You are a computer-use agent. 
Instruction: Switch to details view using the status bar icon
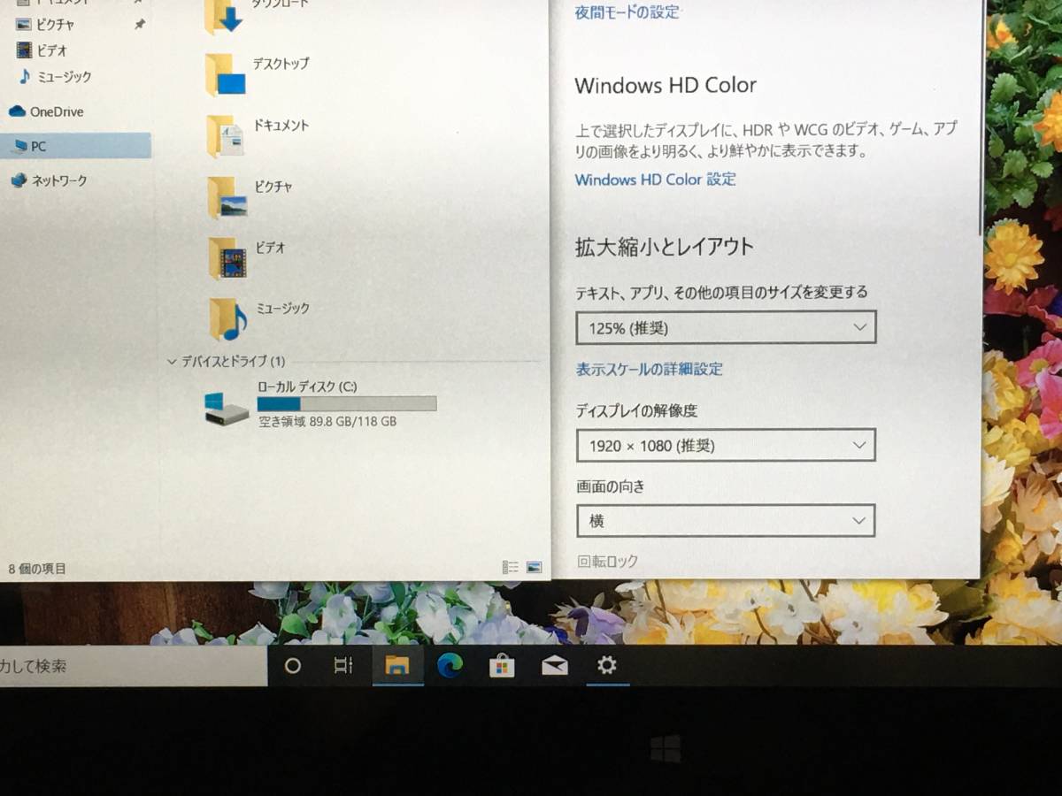(x=510, y=565)
